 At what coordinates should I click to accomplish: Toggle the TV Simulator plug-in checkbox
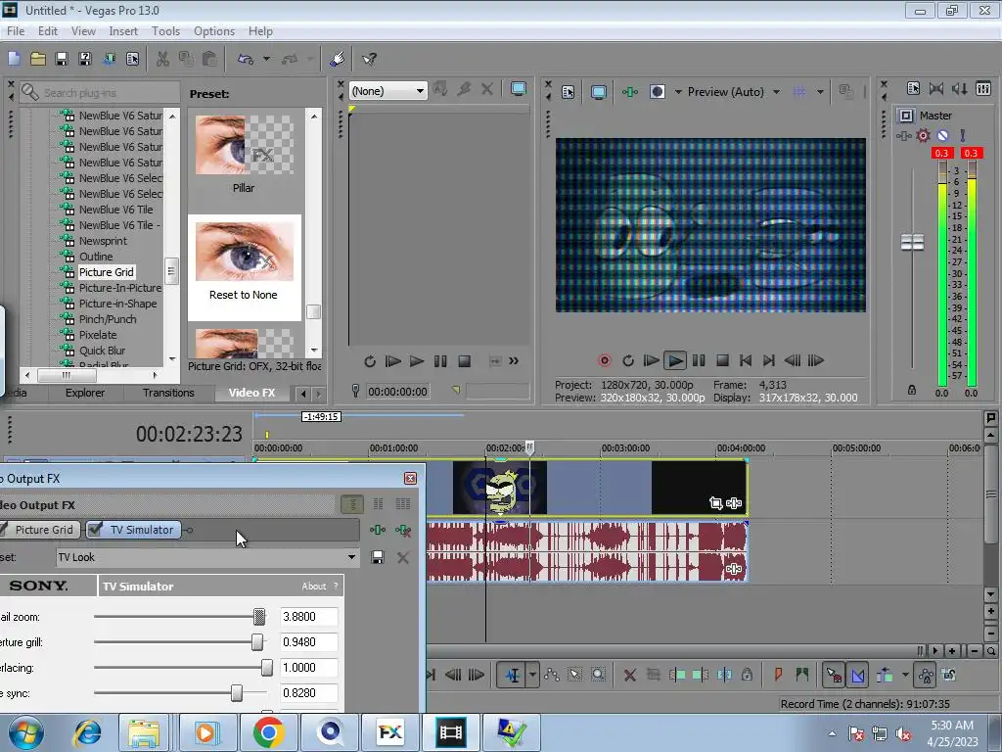(95, 529)
